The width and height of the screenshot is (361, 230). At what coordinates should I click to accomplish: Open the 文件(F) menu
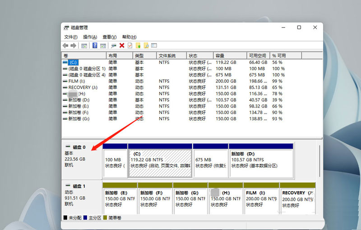(x=70, y=37)
